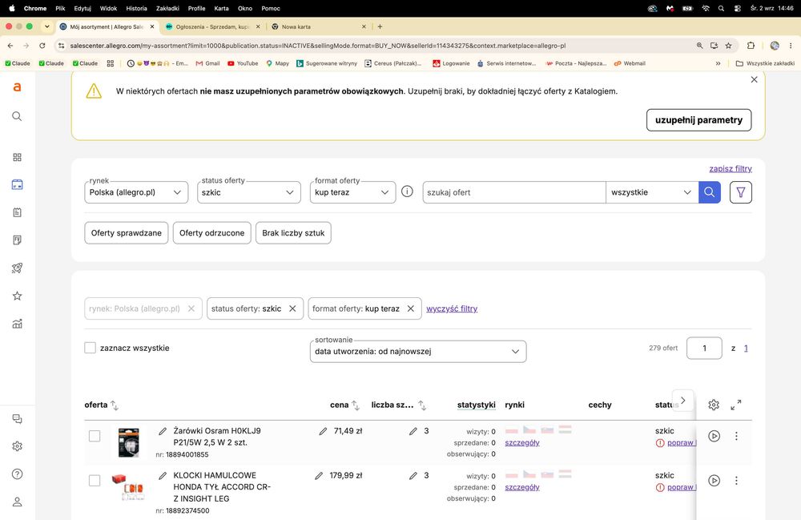Sort by liczba sztuk column arrows
This screenshot has height=520, width=801.
(x=422, y=405)
